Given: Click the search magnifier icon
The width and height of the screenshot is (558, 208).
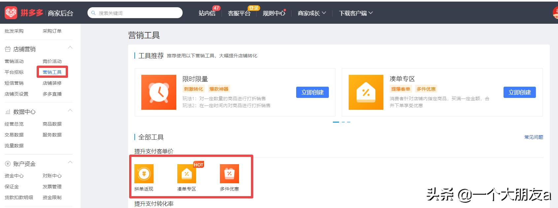Looking at the screenshot, I should pos(93,13).
